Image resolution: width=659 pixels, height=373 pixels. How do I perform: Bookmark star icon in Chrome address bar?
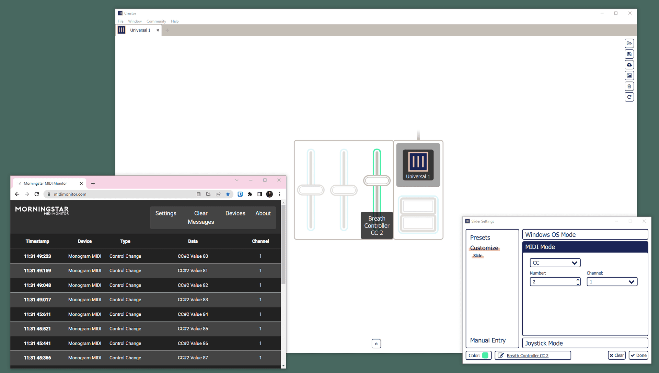click(228, 194)
